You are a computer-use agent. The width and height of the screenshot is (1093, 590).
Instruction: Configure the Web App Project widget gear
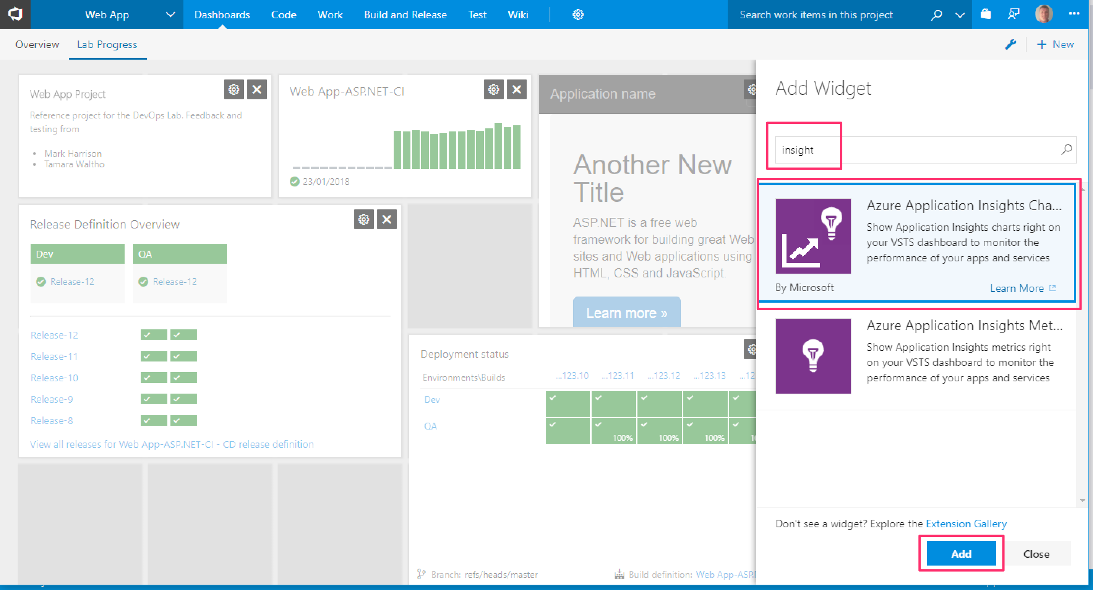[x=234, y=89]
